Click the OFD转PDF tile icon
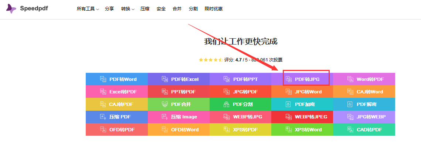This screenshot has width=421, height=146. pyautogui.click(x=103, y=129)
